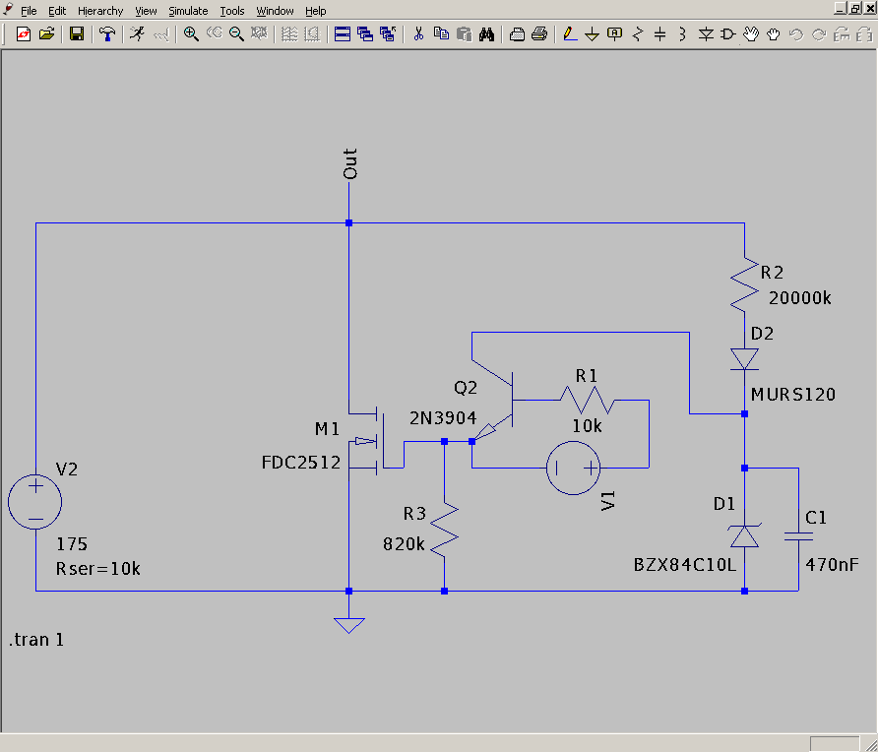Zoom in with magnifier plus icon
This screenshot has width=878, height=752.
click(x=191, y=34)
